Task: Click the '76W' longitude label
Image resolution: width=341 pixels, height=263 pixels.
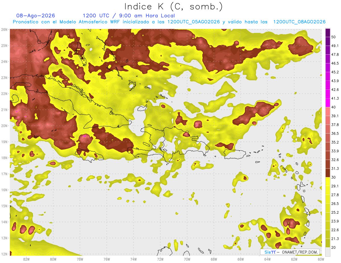Action: tap(107, 259)
